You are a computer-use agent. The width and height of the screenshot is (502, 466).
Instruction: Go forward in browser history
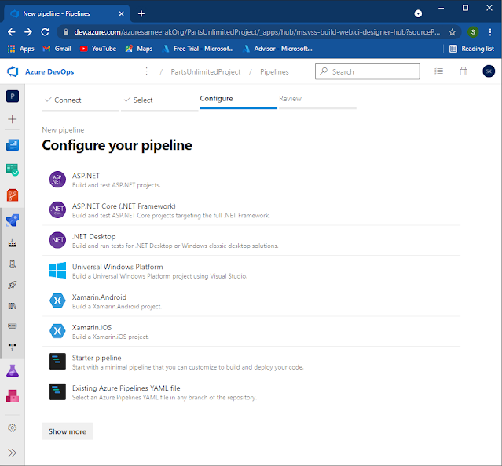[28, 32]
